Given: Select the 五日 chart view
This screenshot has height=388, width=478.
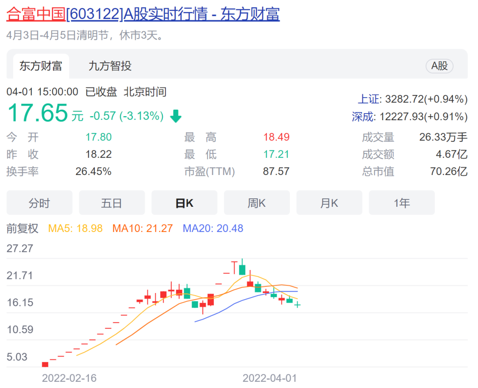Looking at the screenshot, I should coord(112,203).
